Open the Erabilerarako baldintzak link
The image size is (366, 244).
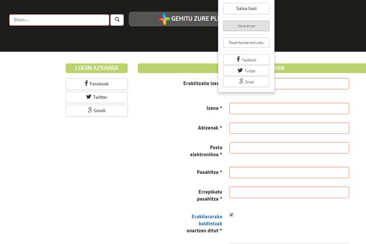coord(207,220)
